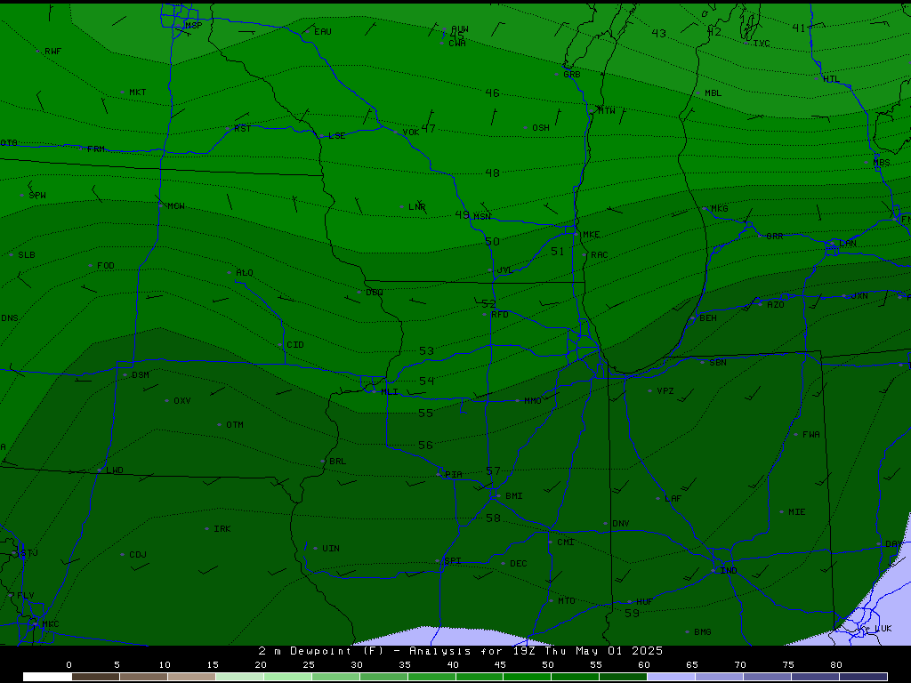The width and height of the screenshot is (911, 683).
Task: Click the RST station label
Action: 242,128
